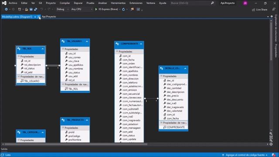Collapse Propiedades de navegación in DETALLE_CO
Image resolution: width=279 pixels, height=157 pixels.
tap(161, 123)
